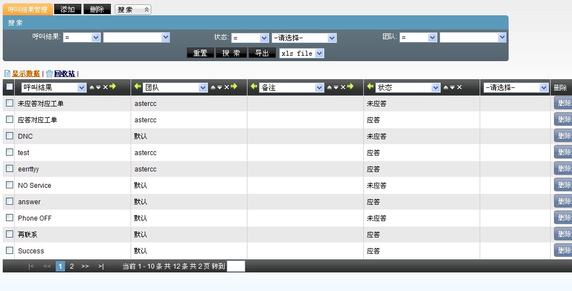Check the box for the DNC row
The image size is (572, 291).
click(9, 136)
